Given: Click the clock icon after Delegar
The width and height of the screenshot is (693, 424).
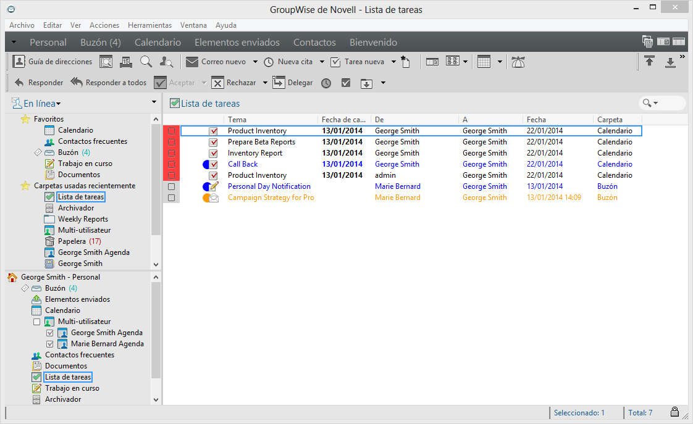Looking at the screenshot, I should [325, 83].
